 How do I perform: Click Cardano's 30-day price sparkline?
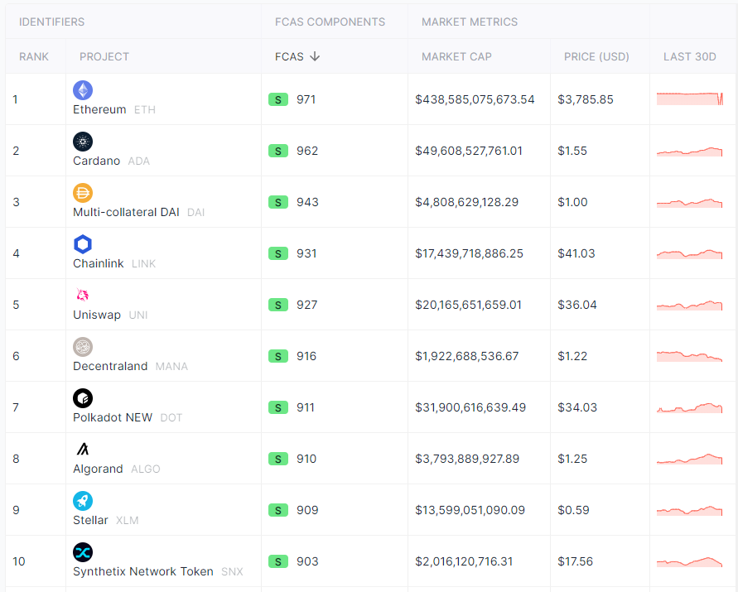point(689,152)
